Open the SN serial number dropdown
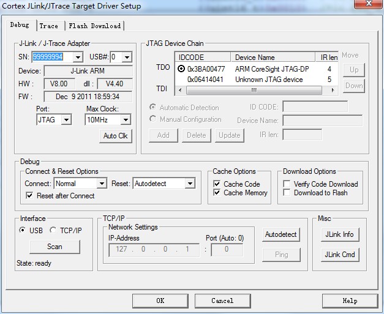Screen dimensions: 384x314 click(x=78, y=58)
